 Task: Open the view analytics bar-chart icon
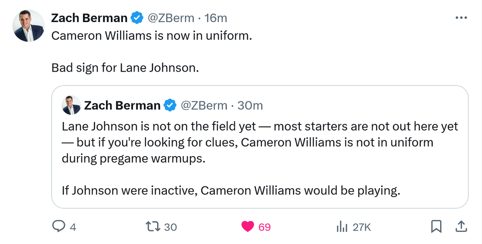coord(342,226)
